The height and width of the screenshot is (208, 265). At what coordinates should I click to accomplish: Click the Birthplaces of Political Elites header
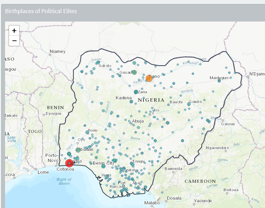pos(41,11)
